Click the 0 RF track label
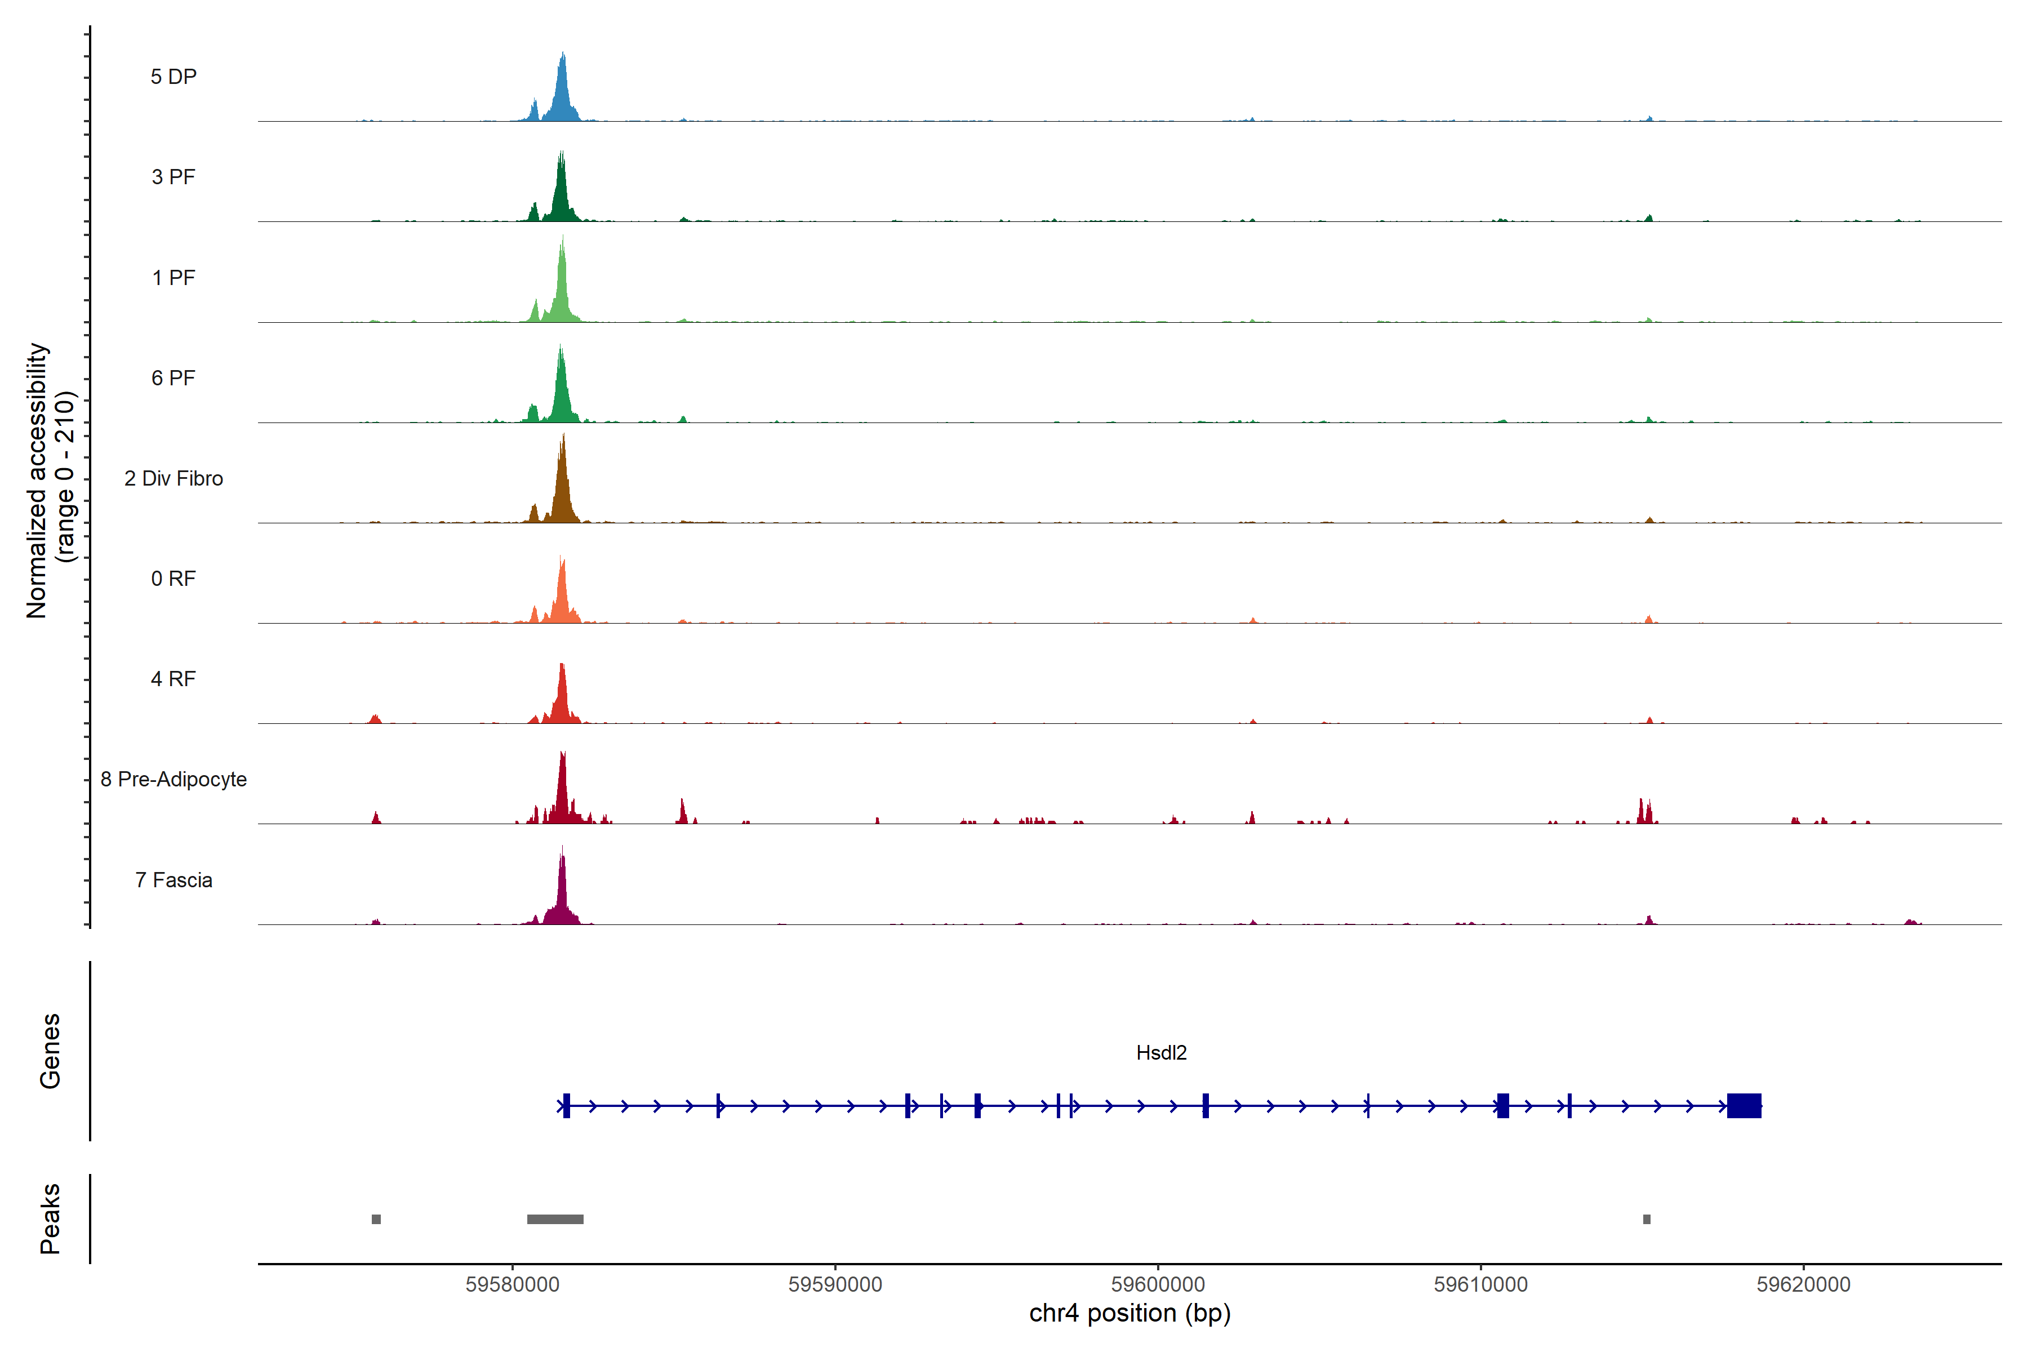This screenshot has height=1352, width=2028. coord(174,579)
